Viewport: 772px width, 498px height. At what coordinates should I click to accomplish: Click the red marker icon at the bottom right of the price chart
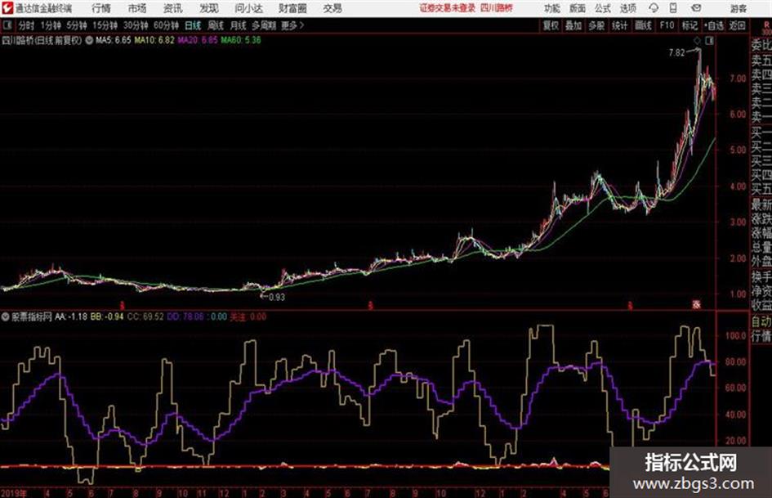pos(696,305)
